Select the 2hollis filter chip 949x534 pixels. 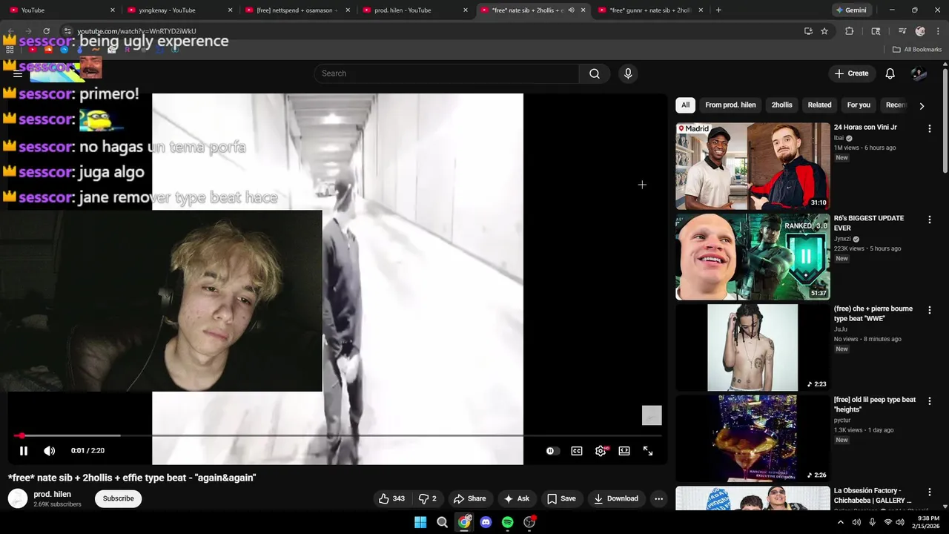(x=781, y=105)
